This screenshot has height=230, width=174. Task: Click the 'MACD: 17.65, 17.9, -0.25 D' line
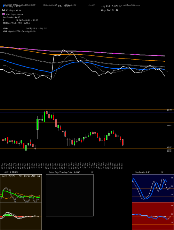point(17,23)
